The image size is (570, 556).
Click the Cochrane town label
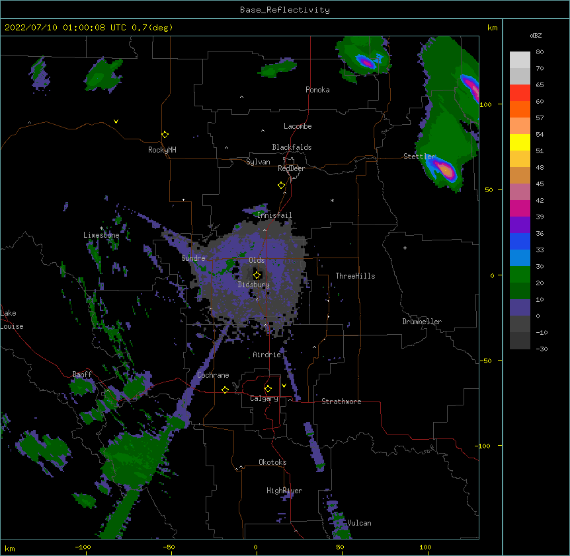point(213,375)
